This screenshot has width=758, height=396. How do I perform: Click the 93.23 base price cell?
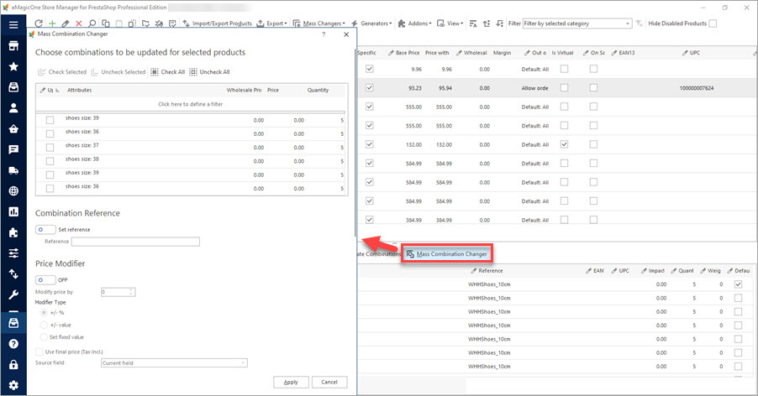415,88
